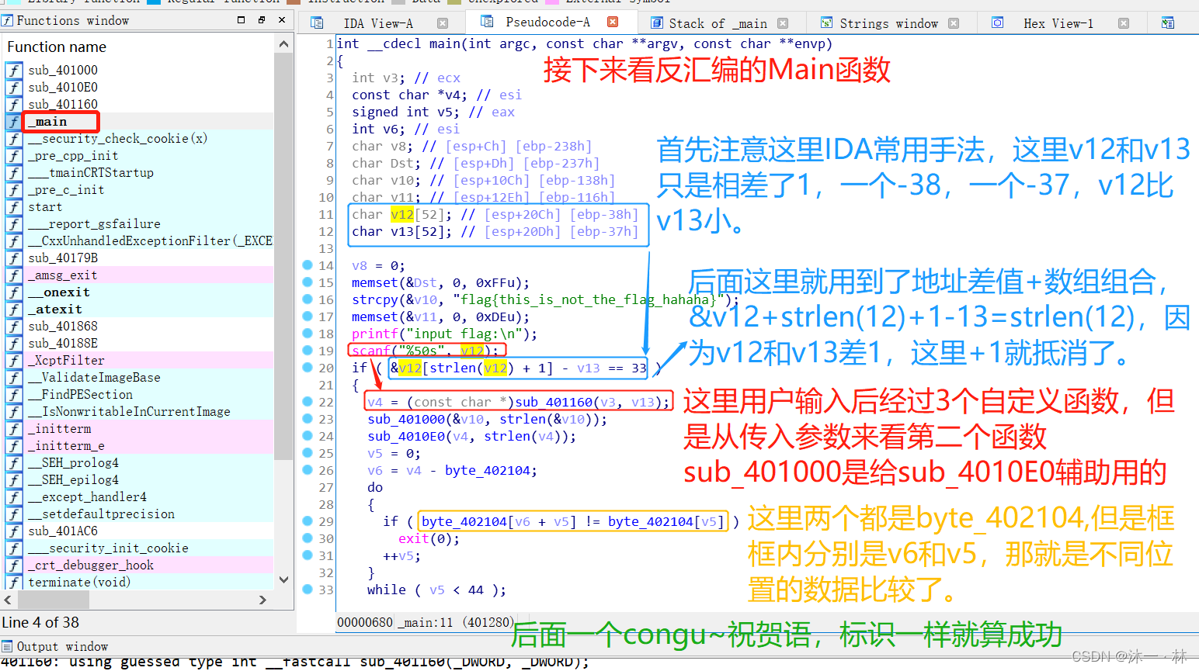Toggle breakpoint dot on line 15

coord(308,282)
